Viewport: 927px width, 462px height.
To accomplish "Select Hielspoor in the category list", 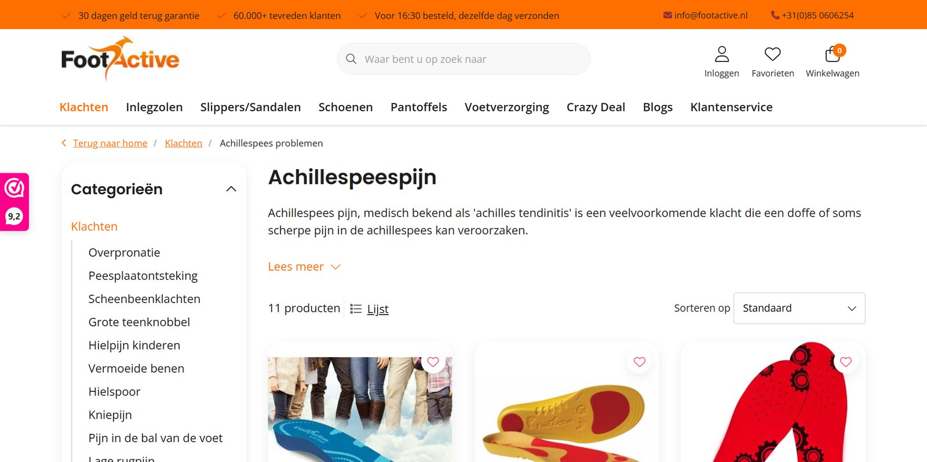I will click(114, 392).
